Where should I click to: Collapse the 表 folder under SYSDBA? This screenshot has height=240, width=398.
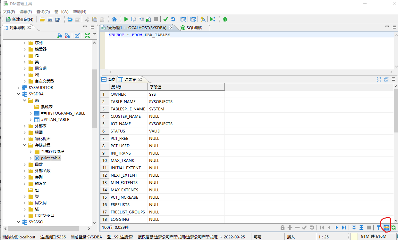[x=25, y=100]
